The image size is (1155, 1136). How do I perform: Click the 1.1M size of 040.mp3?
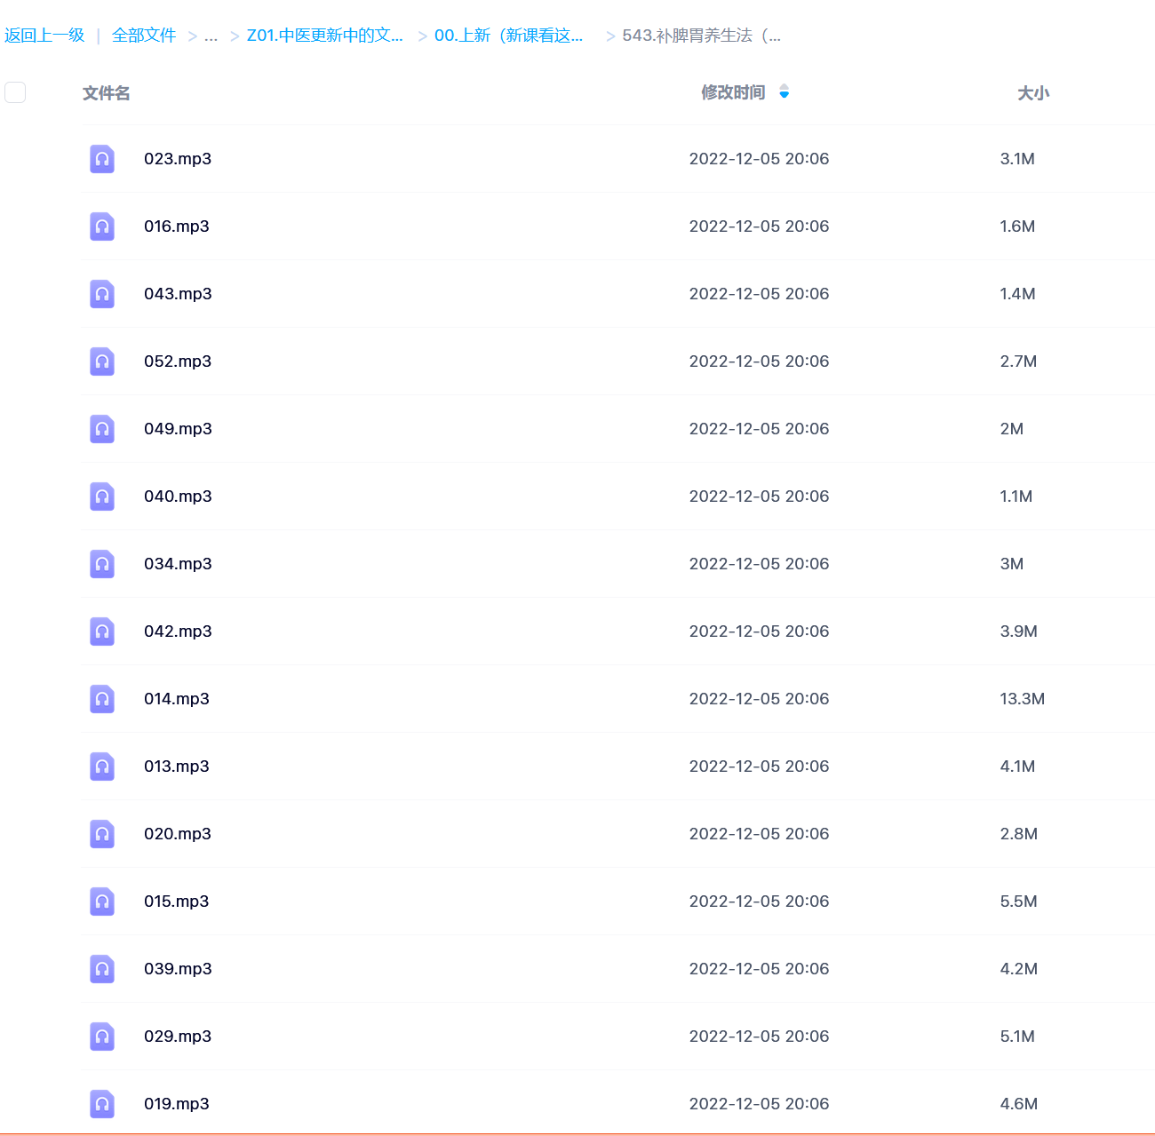(1016, 497)
